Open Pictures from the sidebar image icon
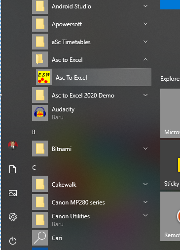 click(13, 193)
